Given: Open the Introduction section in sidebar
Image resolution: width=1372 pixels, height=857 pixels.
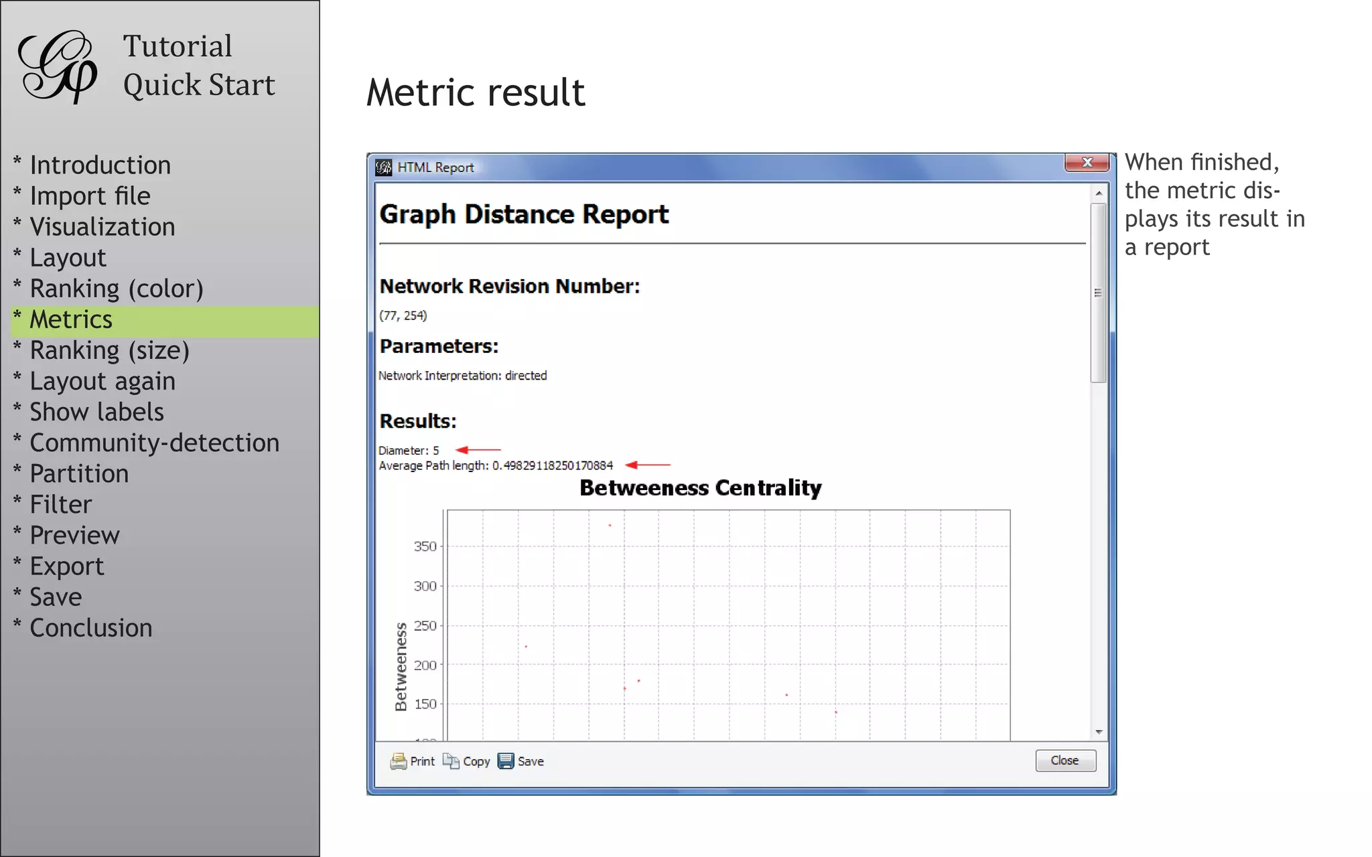Looking at the screenshot, I should tap(100, 165).
